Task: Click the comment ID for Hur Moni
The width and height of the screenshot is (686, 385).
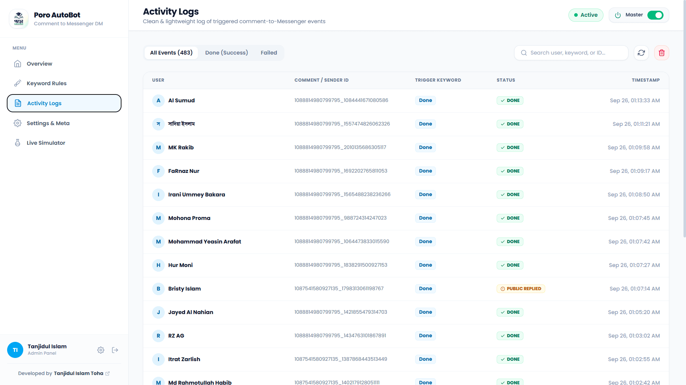Action: (341, 265)
